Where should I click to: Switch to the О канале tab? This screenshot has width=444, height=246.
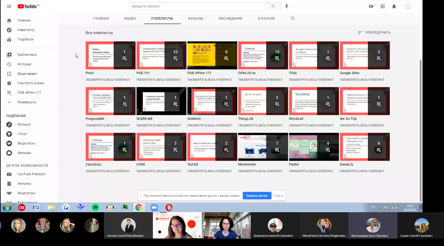coord(266,19)
